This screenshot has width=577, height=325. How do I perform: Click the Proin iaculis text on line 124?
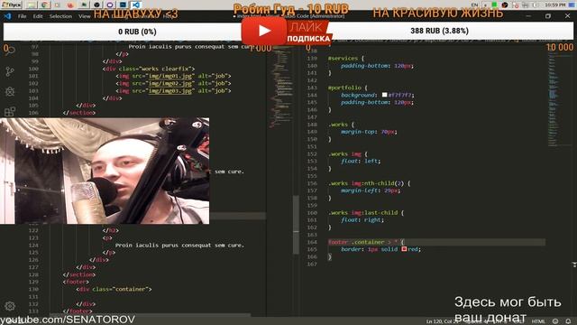pyautogui.click(x=179, y=245)
